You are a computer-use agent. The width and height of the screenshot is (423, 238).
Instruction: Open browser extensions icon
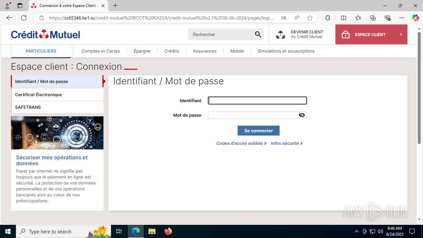pyautogui.click(x=327, y=18)
